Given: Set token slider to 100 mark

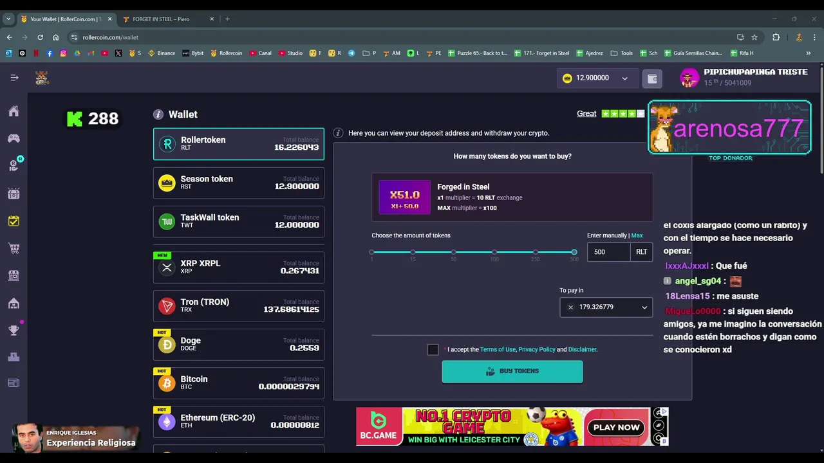Looking at the screenshot, I should [x=494, y=252].
